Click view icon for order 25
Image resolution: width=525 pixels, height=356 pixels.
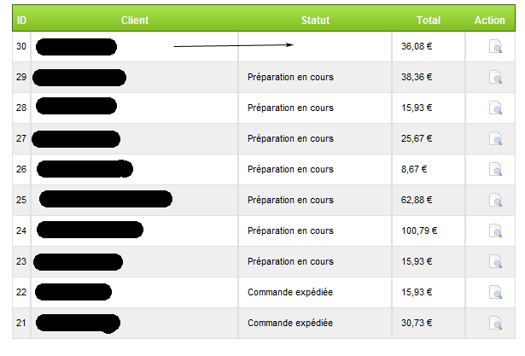tap(495, 201)
